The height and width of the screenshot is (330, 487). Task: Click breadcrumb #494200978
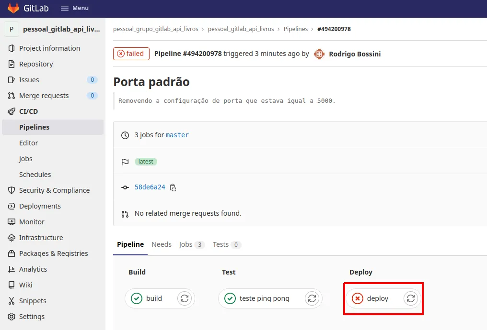click(334, 29)
